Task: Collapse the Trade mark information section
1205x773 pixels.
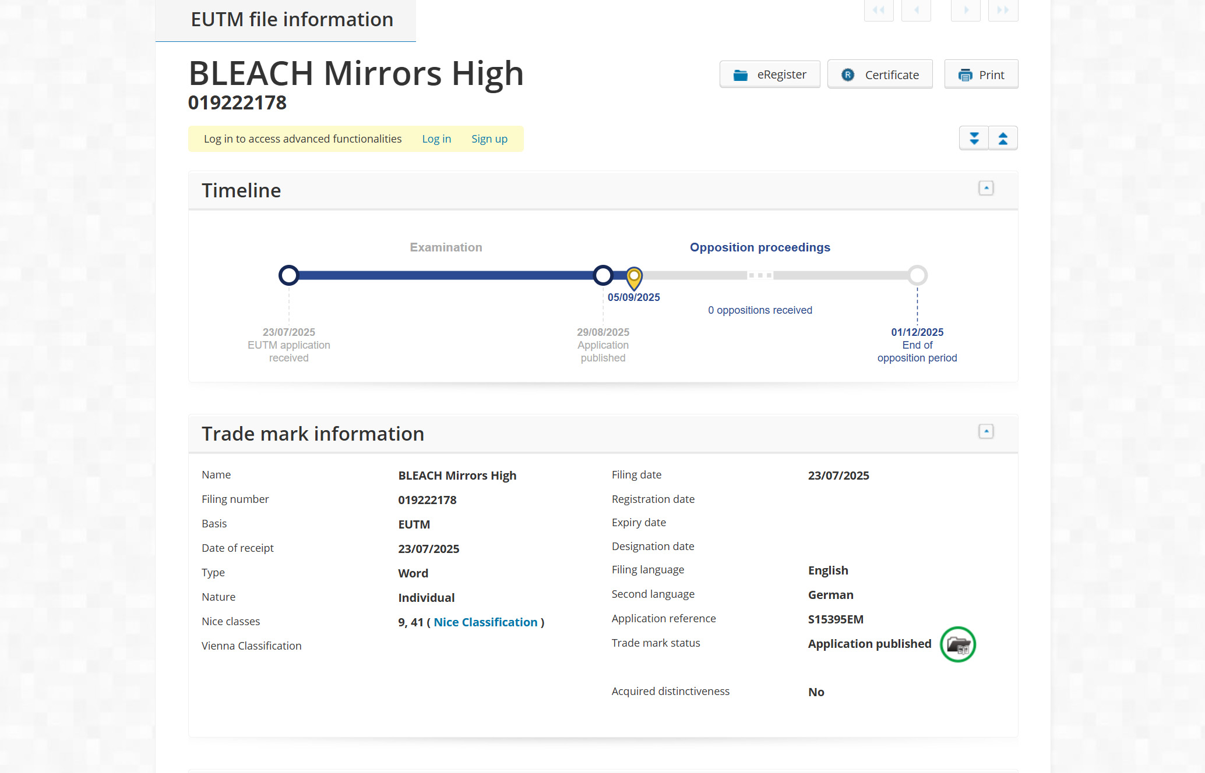Action: [986, 431]
